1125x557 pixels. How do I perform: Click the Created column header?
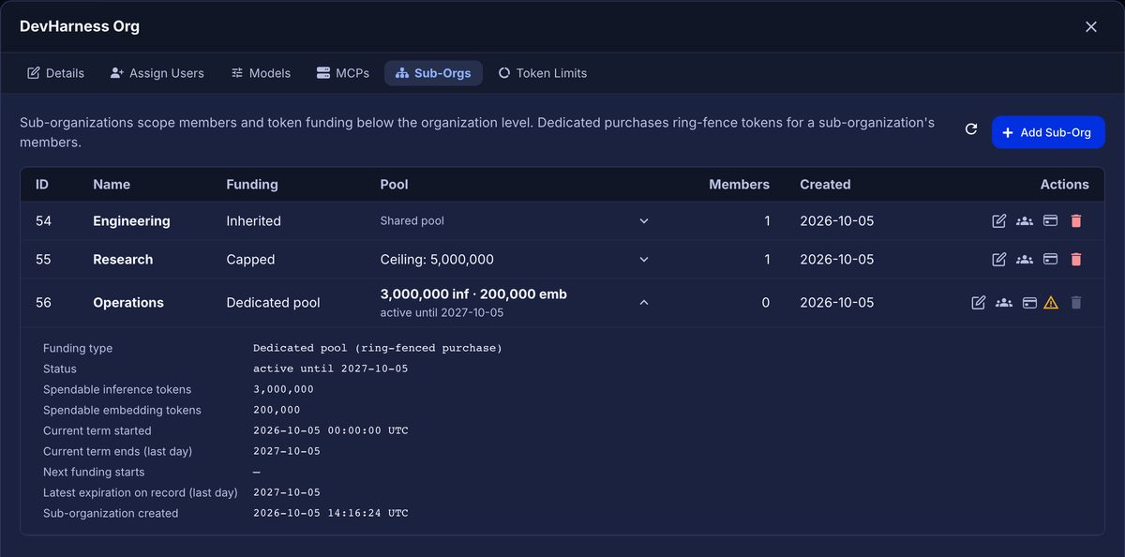825,185
